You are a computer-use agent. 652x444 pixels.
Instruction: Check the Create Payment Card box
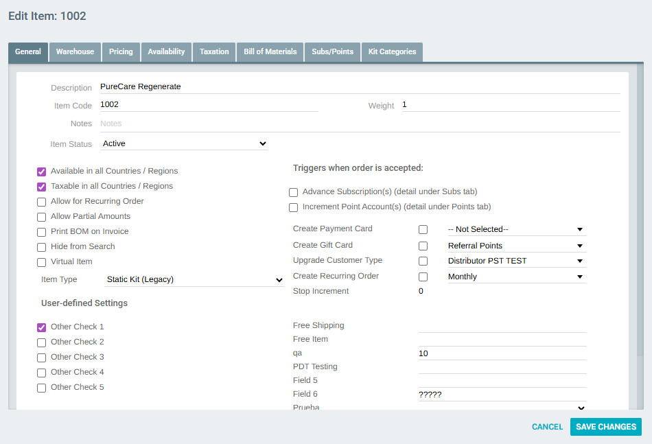[423, 229]
